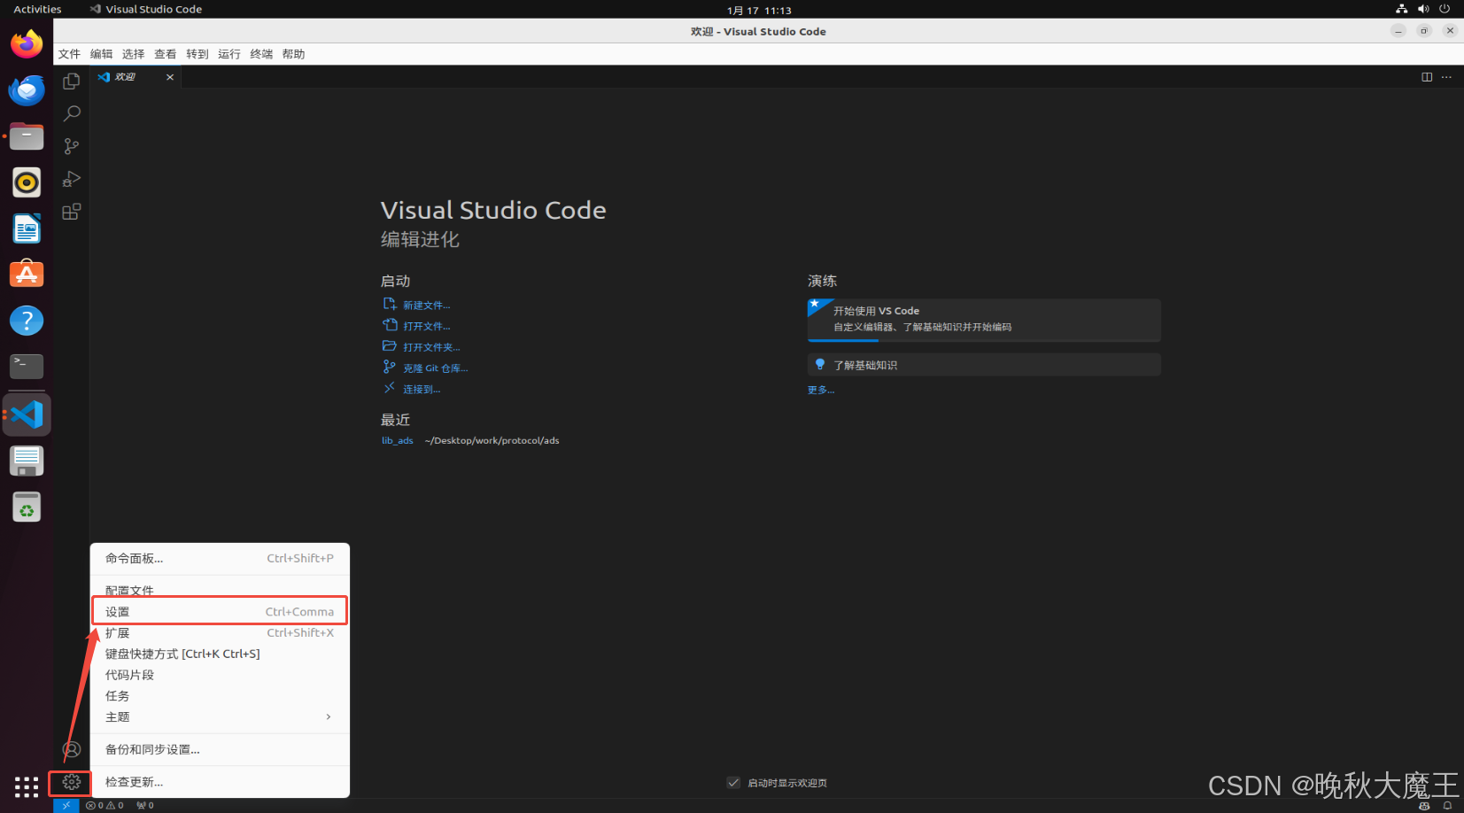Open LibreOffice Writer from the dock
Image resolution: width=1464 pixels, height=813 pixels.
pos(27,228)
